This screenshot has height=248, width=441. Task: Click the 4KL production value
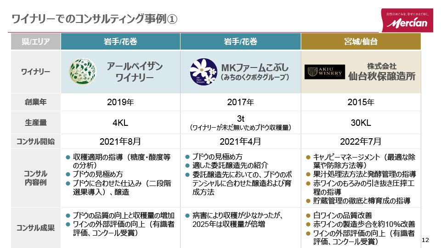120,123
